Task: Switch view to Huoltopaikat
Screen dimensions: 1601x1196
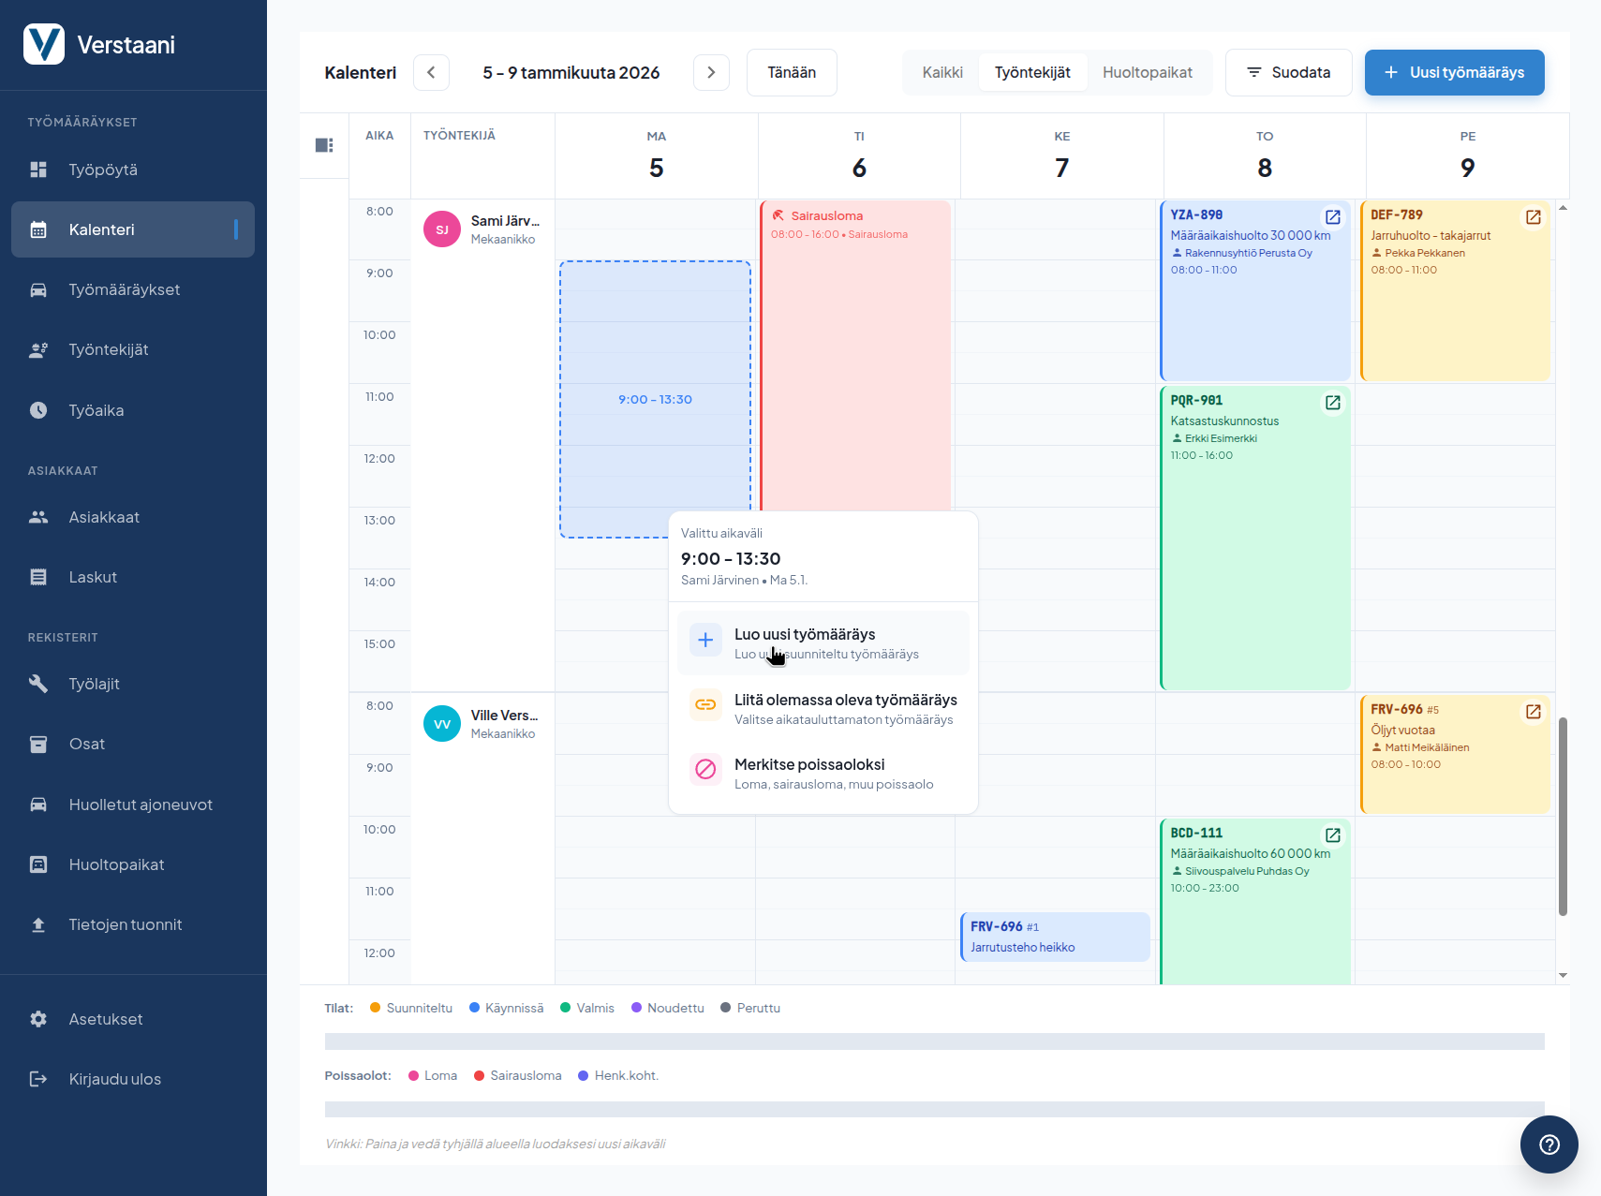Action: [1147, 73]
